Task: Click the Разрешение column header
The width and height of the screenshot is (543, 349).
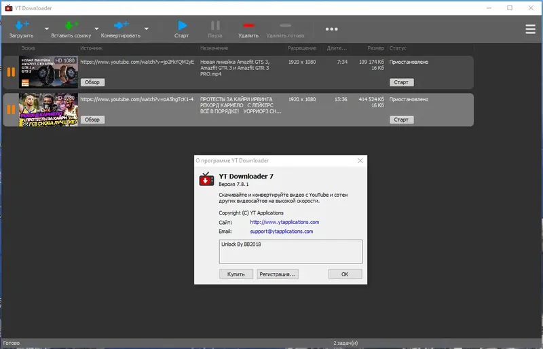Action: tap(302, 48)
